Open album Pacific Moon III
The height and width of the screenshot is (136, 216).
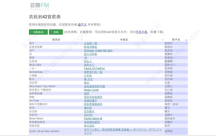click(x=93, y=119)
